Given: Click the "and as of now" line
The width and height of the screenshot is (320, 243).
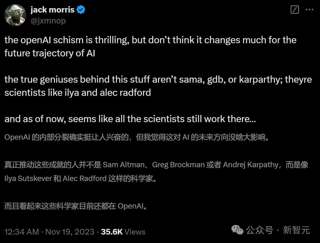Looking at the screenshot, I should [x=130, y=119].
